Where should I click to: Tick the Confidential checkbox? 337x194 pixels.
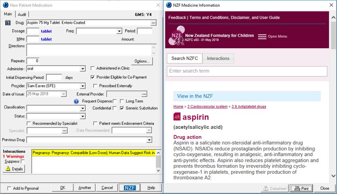click(x=115, y=108)
